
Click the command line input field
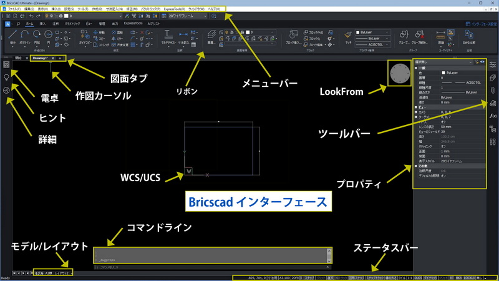coord(211,267)
